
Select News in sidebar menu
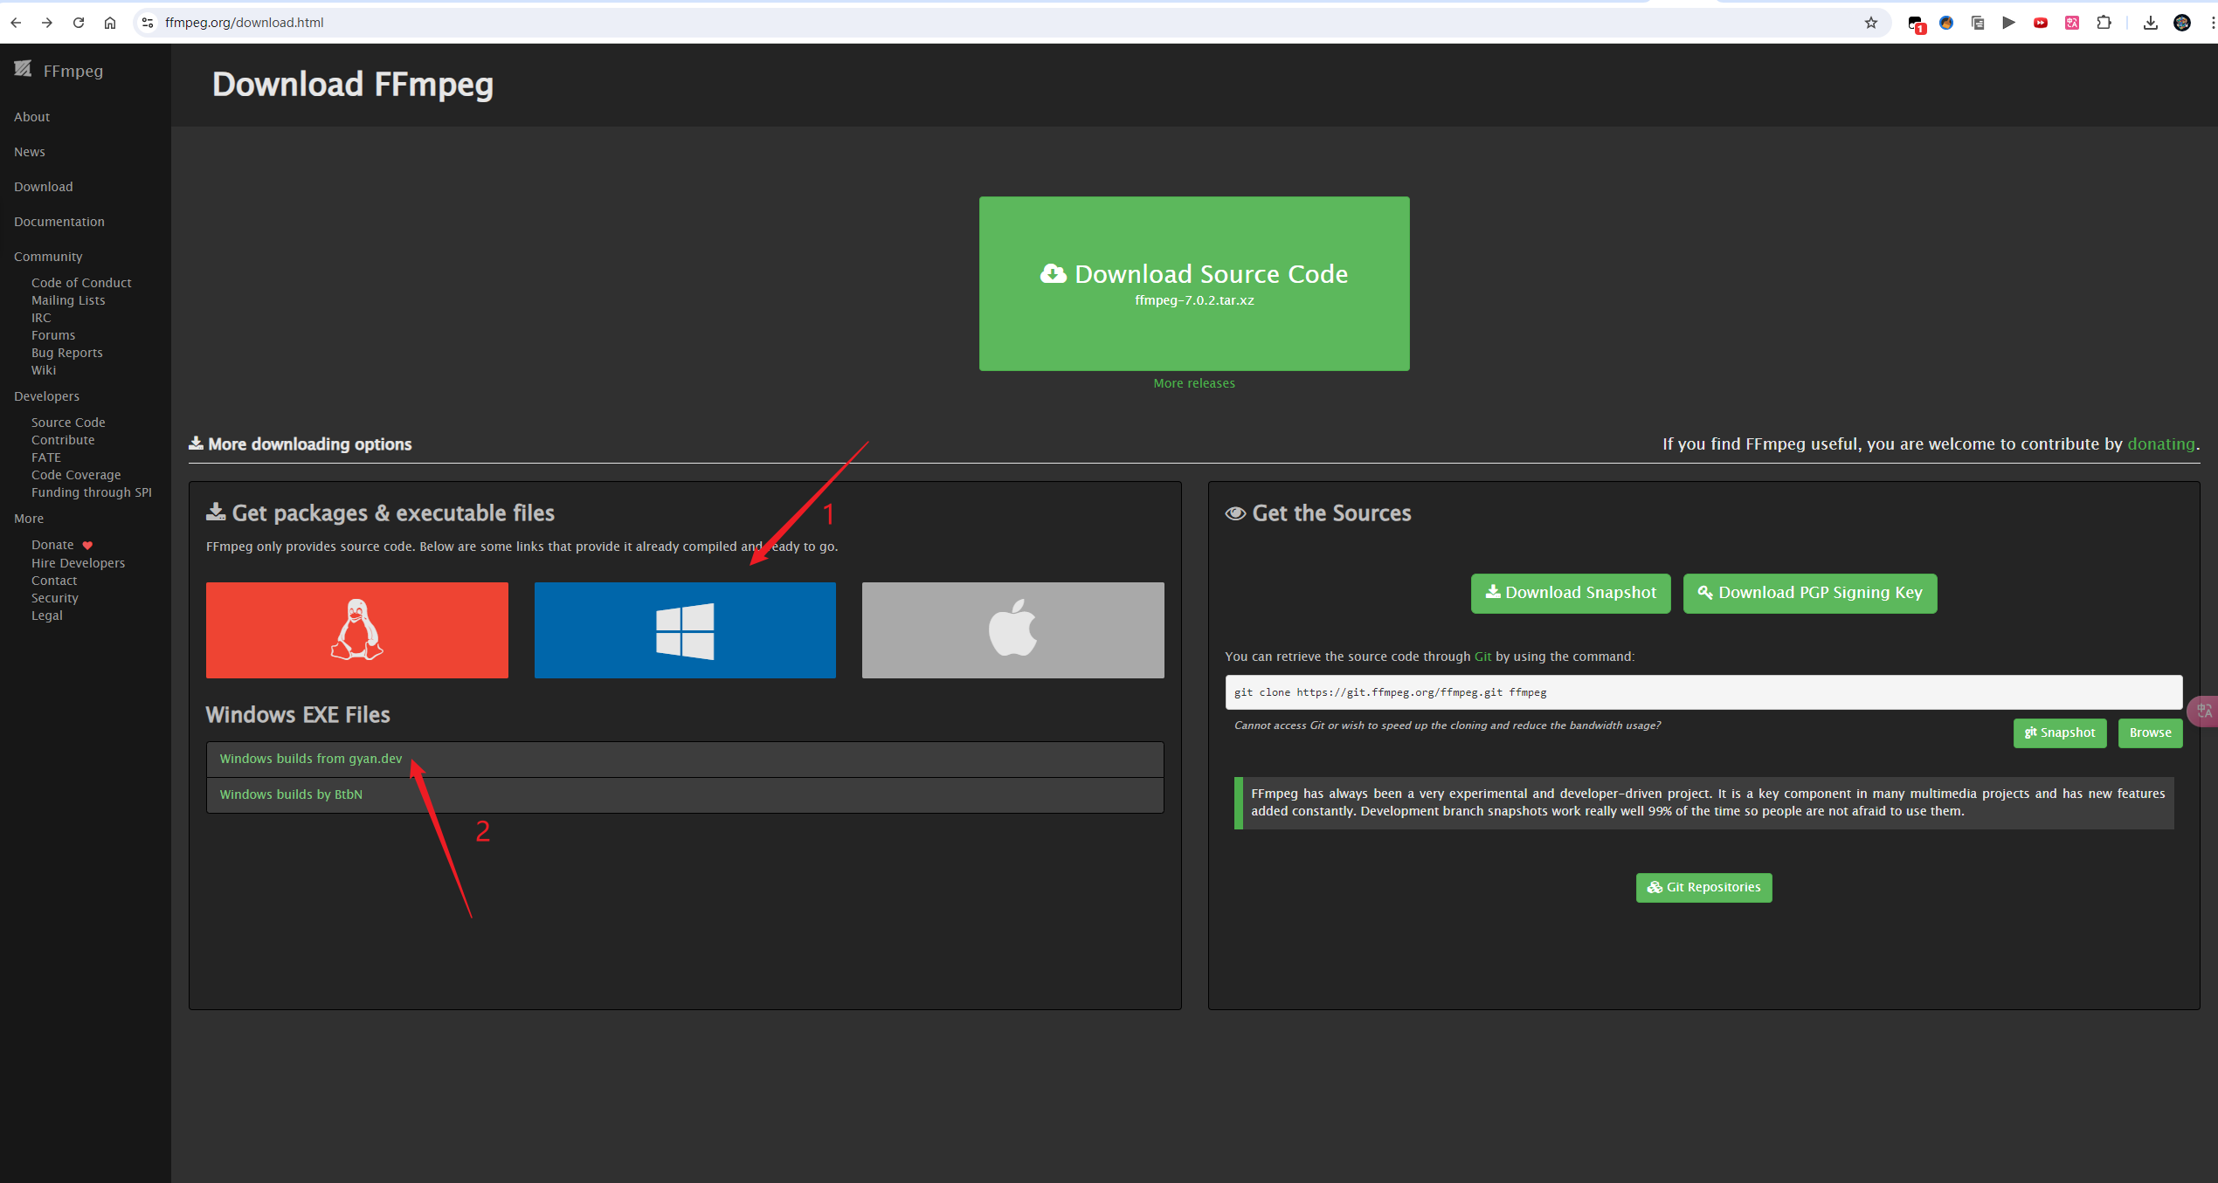tap(29, 152)
